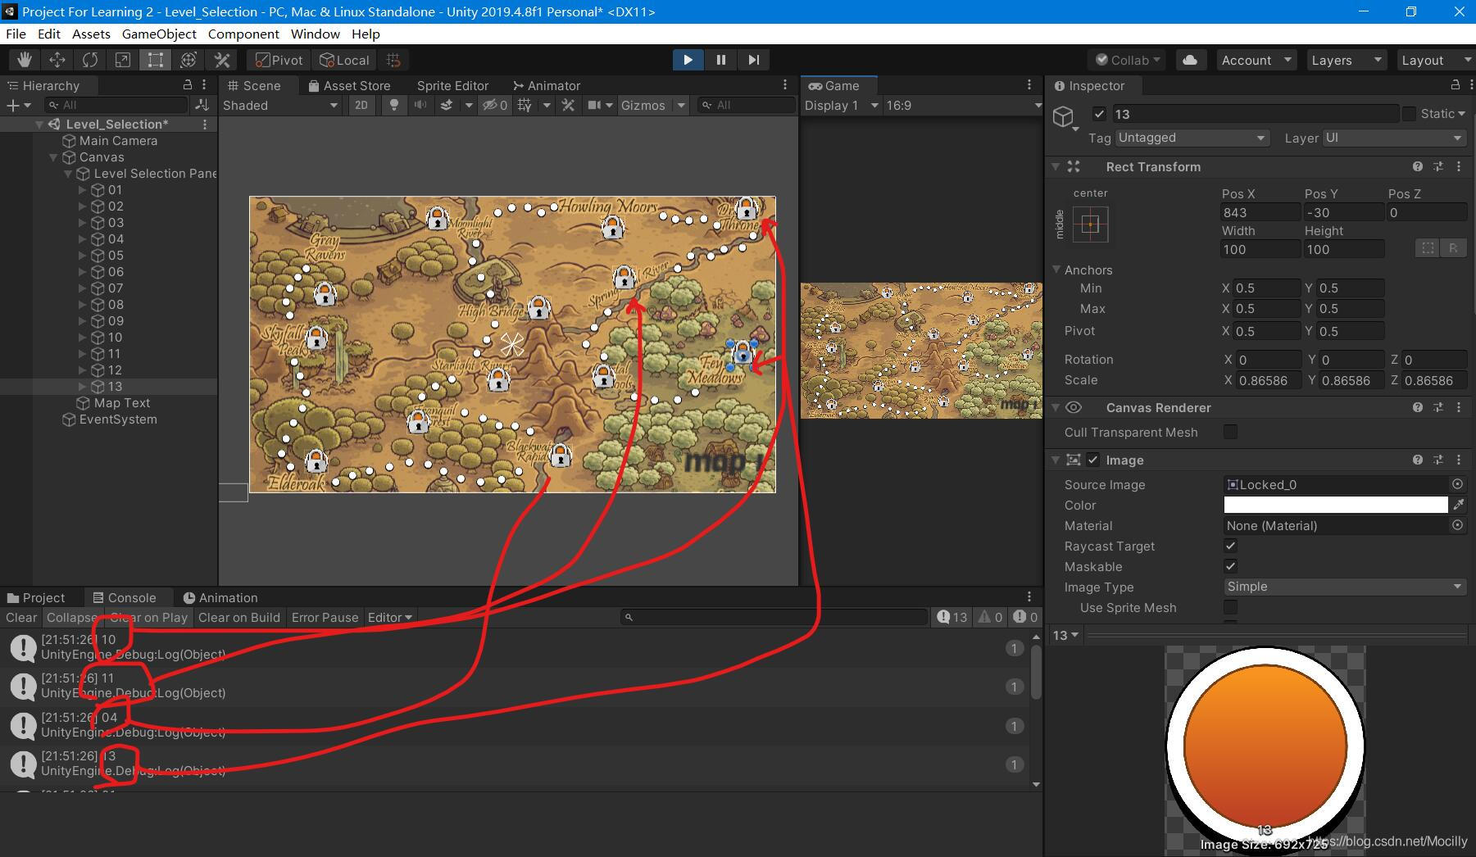The height and width of the screenshot is (857, 1476).
Task: Open cloud services icon
Action: tap(1190, 60)
